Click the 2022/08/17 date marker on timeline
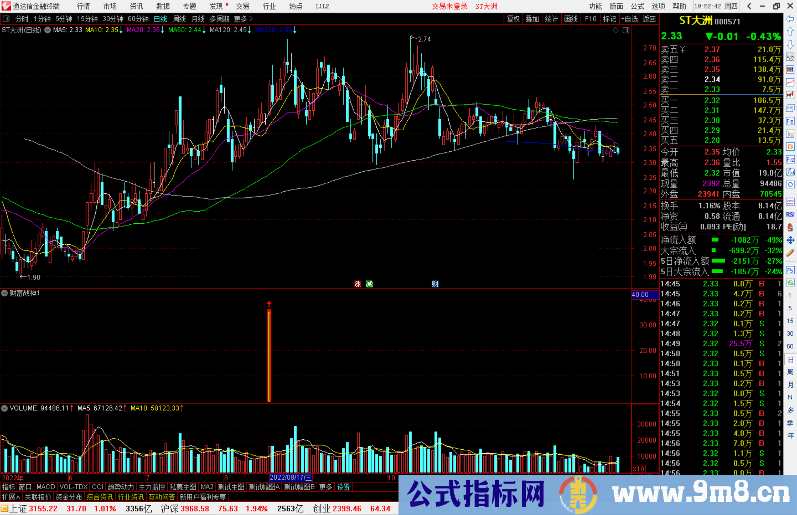The width and height of the screenshot is (797, 515). [290, 477]
